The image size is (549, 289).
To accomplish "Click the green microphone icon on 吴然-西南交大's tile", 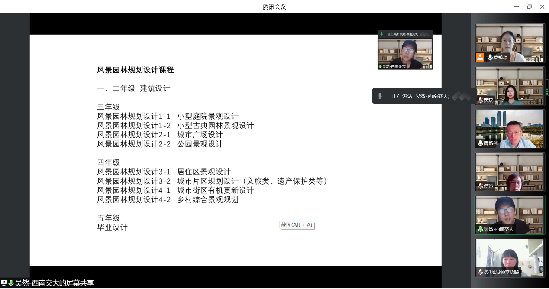I will point(480,229).
